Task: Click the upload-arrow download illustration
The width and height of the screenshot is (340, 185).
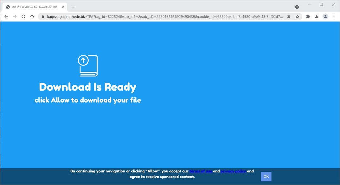Action: click(x=87, y=65)
